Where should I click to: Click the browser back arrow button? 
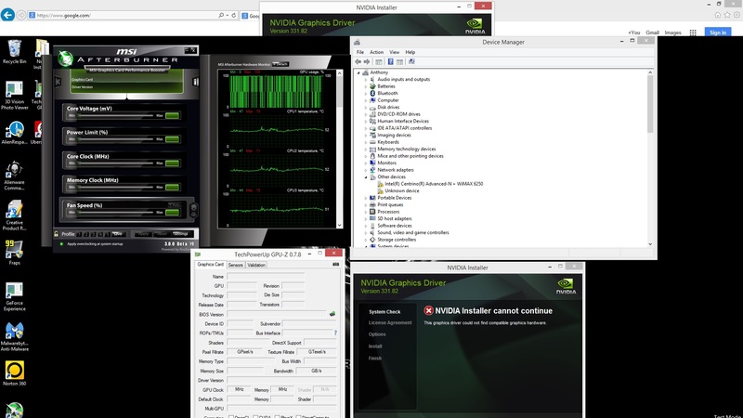(7, 15)
